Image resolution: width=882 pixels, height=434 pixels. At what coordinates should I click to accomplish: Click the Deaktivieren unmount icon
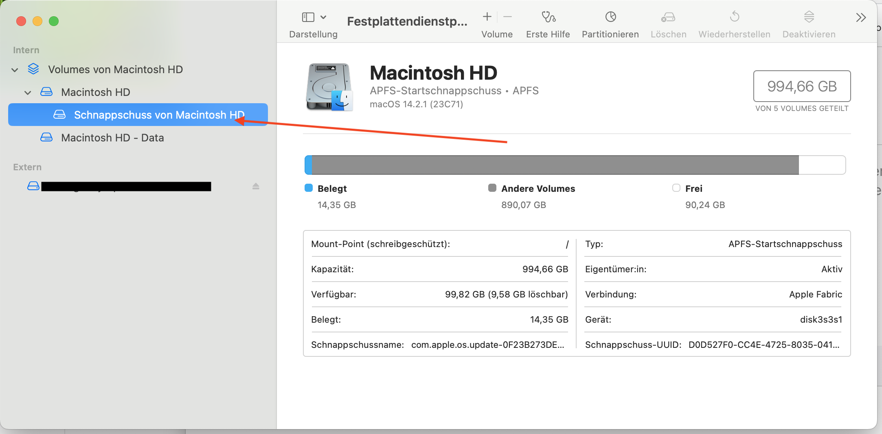click(x=809, y=17)
